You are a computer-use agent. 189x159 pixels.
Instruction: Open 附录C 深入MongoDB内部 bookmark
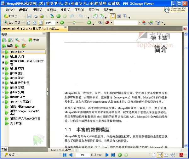(x=25, y=118)
